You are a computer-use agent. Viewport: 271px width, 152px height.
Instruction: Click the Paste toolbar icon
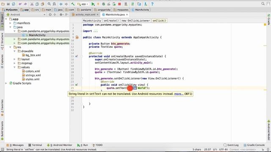click(x=42, y=4)
